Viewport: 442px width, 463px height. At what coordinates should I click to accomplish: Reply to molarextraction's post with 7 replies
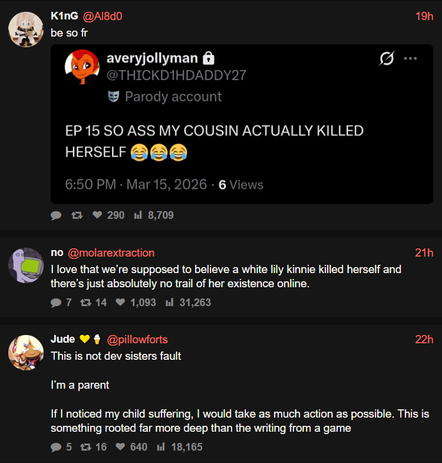[56, 303]
